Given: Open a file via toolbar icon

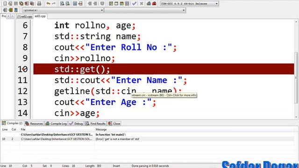Looking at the screenshot, I should click(x=10, y=3).
